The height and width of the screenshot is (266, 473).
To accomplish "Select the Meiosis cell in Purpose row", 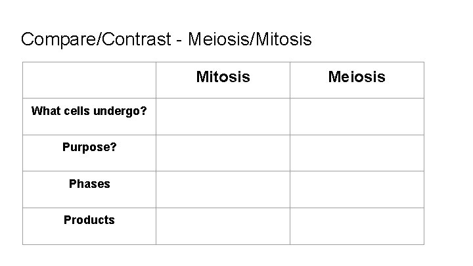I will [357, 153].
